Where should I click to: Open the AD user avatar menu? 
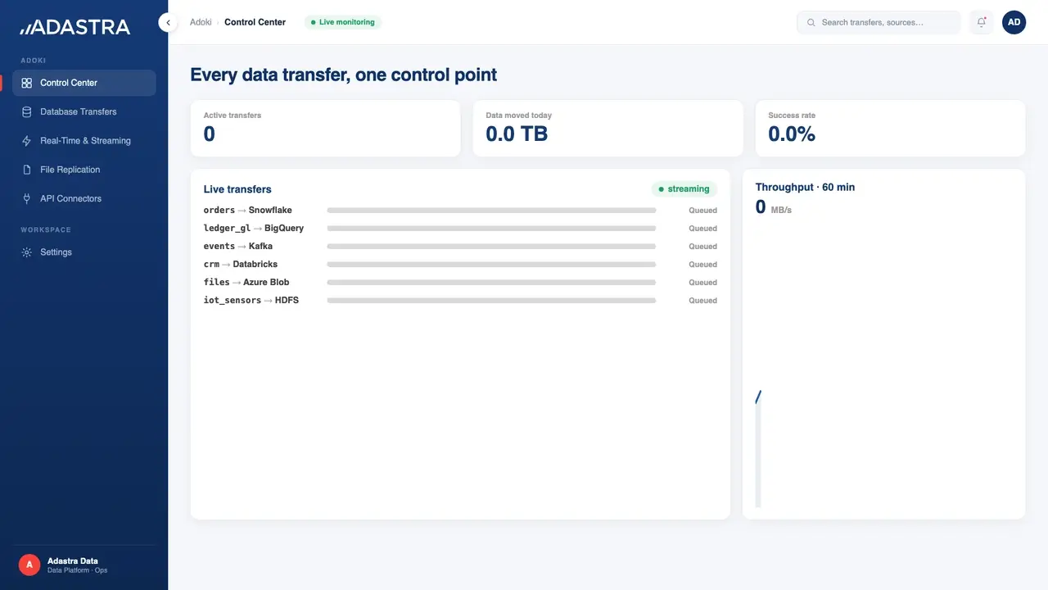tap(1014, 22)
